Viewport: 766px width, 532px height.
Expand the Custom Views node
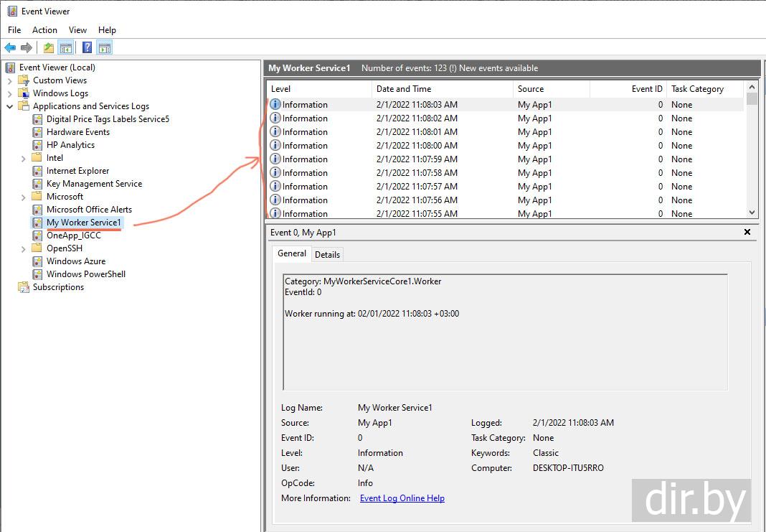coord(10,80)
